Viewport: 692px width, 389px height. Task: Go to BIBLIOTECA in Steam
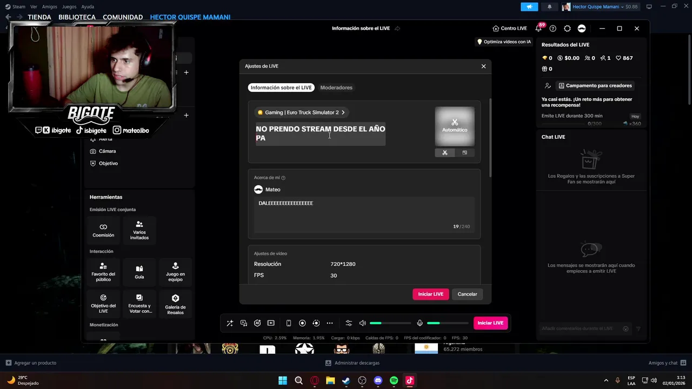pyautogui.click(x=77, y=17)
